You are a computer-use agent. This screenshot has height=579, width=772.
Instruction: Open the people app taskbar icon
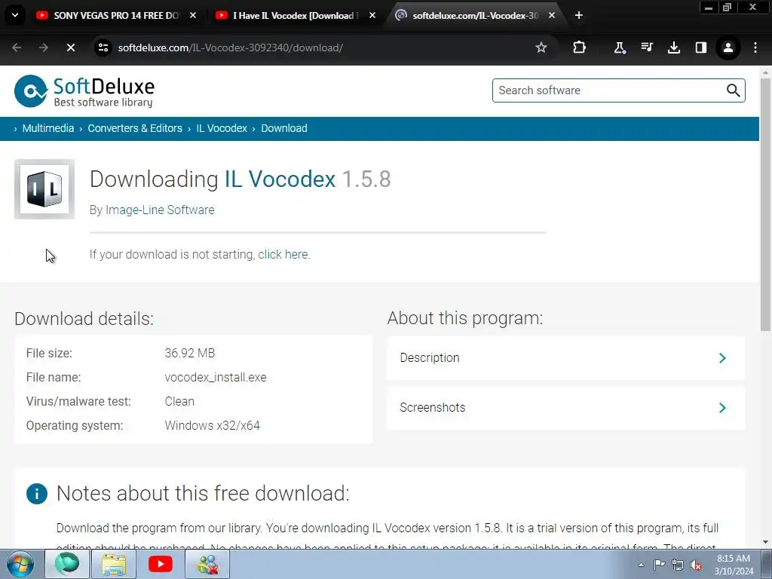point(207,564)
